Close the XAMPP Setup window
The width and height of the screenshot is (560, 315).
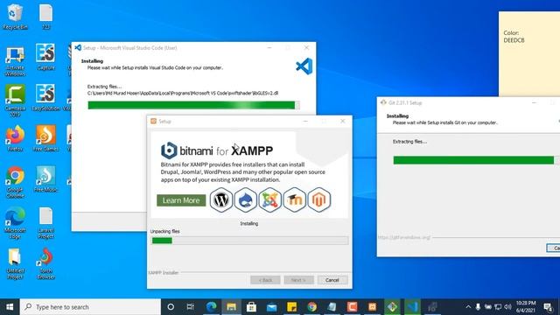tap(343, 122)
